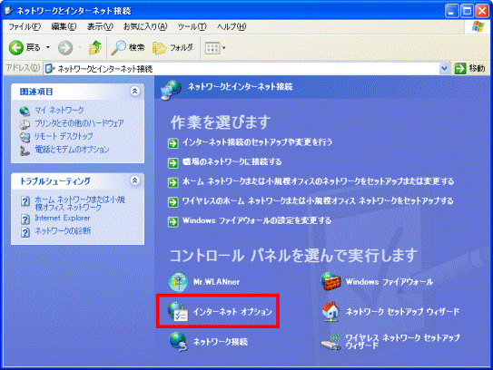Click the ネットワーク接続 globe icon
Image resolution: width=493 pixels, height=370 pixels.
[x=179, y=342]
